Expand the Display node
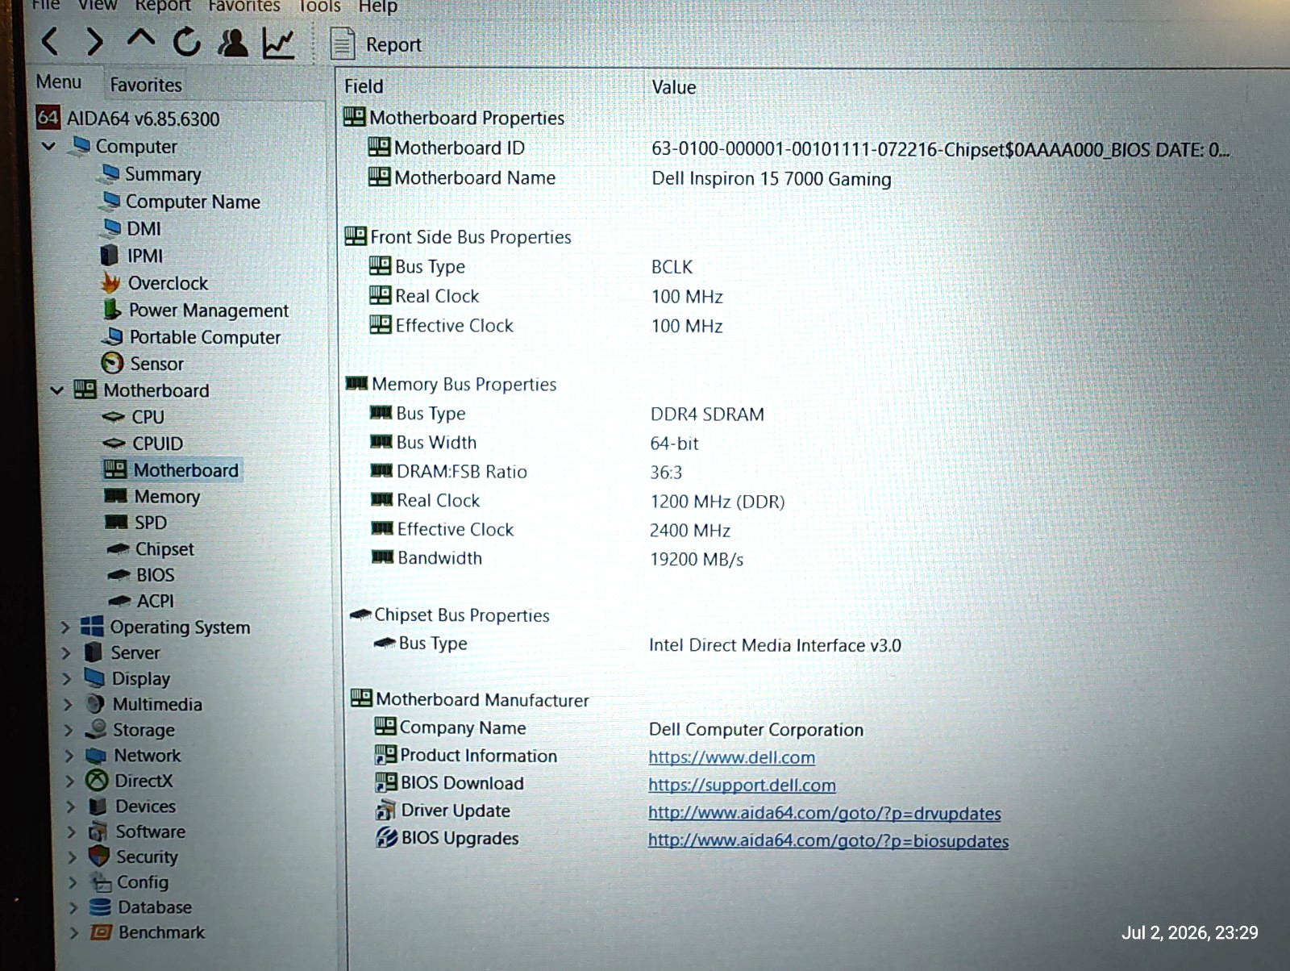This screenshot has height=971, width=1290. point(67,679)
